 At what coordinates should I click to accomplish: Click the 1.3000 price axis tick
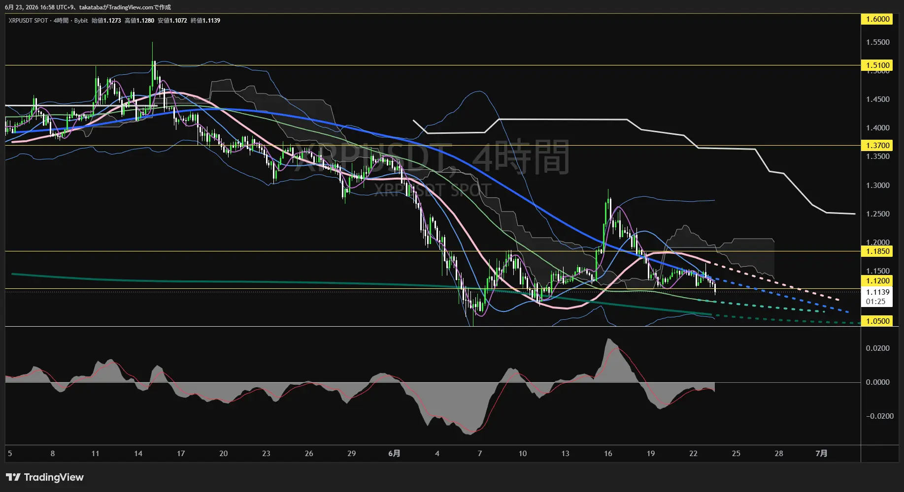pos(877,185)
